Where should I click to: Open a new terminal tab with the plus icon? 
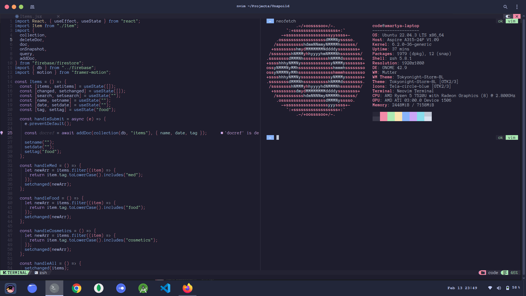pos(32,7)
